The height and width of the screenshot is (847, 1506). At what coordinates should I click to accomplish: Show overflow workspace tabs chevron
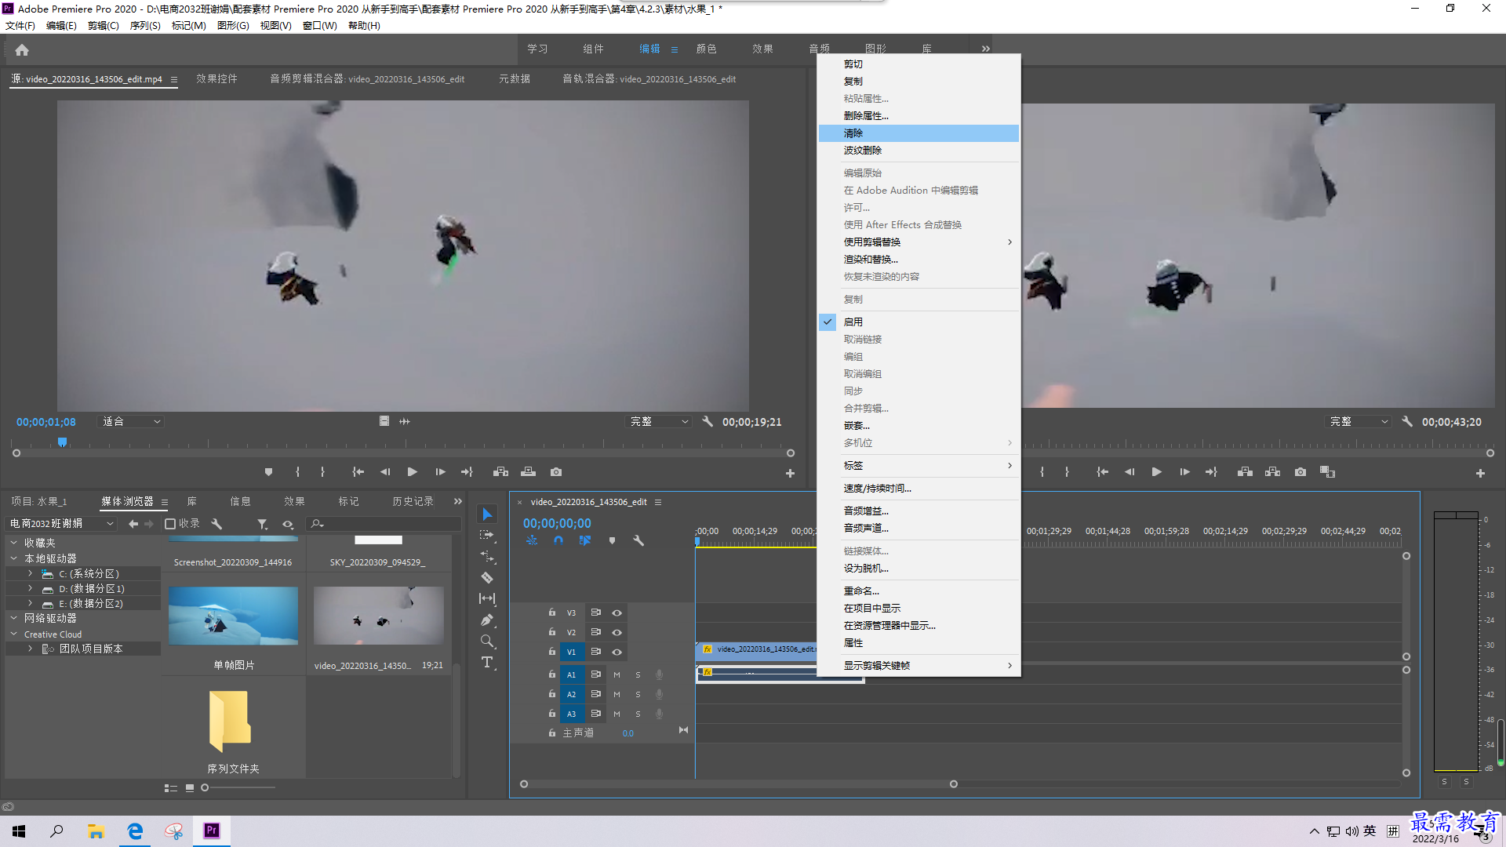(985, 49)
